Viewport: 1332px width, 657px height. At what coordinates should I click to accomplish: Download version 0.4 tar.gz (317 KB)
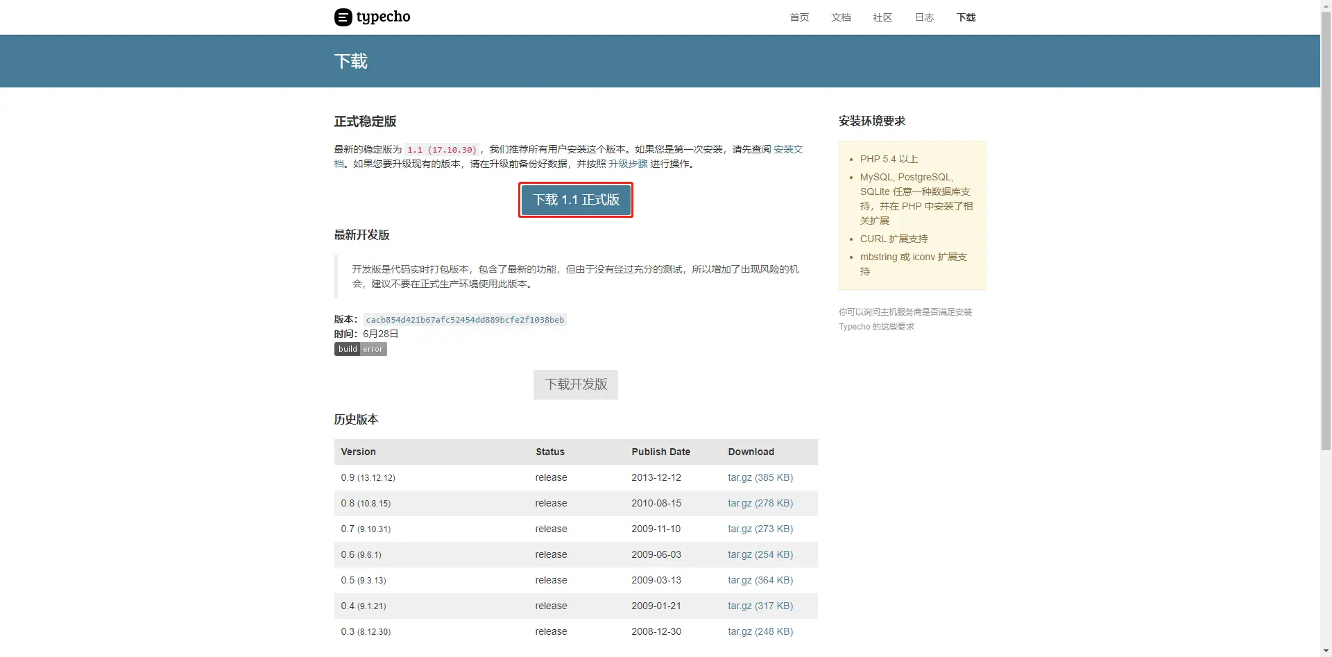[x=760, y=606]
